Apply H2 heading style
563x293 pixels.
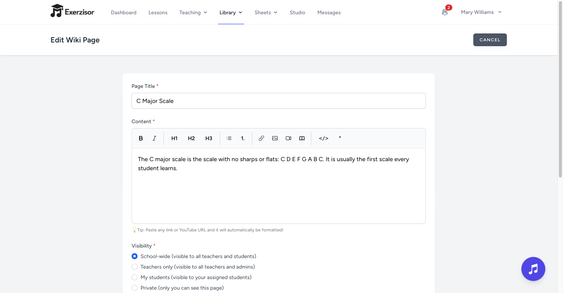[x=191, y=138]
